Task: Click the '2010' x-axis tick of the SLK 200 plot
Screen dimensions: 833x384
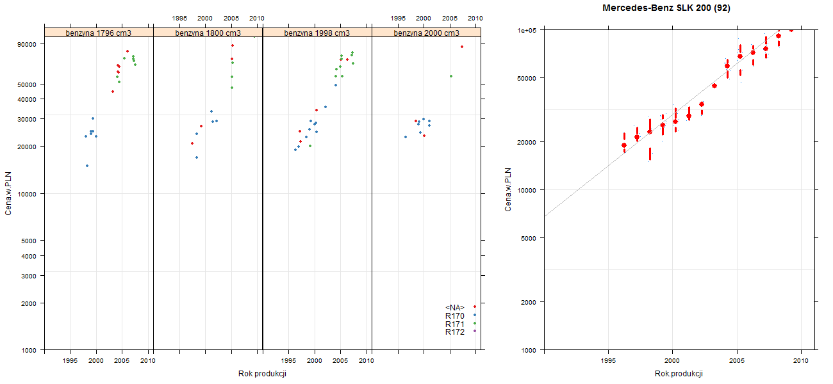Action: point(801,362)
